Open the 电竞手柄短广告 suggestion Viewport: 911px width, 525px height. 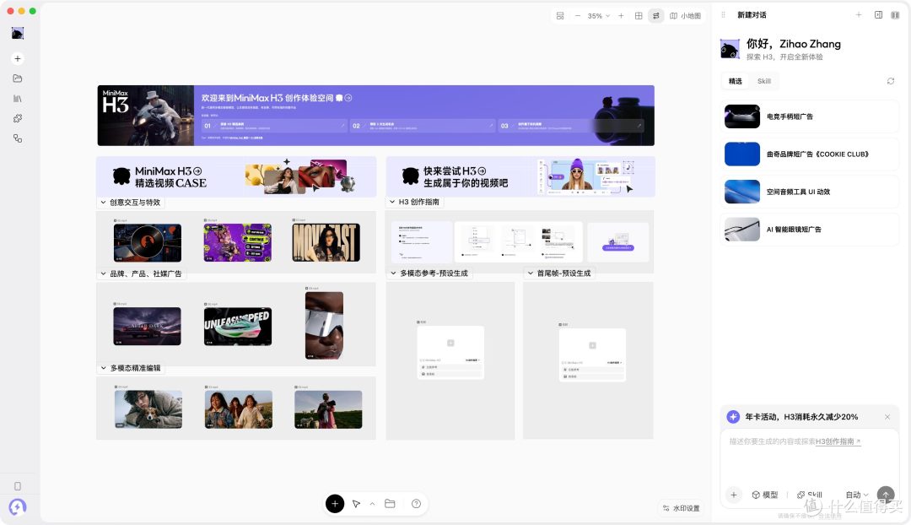810,116
